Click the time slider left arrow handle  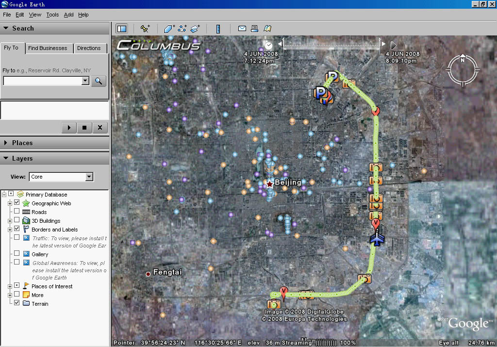coord(280,44)
